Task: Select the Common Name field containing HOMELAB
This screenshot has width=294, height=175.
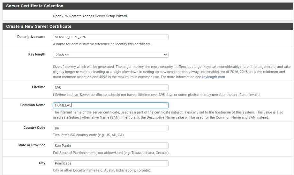Action: [x=111, y=105]
